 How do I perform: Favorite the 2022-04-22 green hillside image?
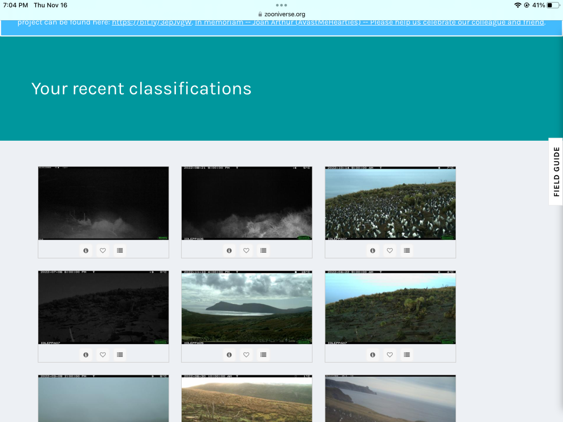coord(390,355)
